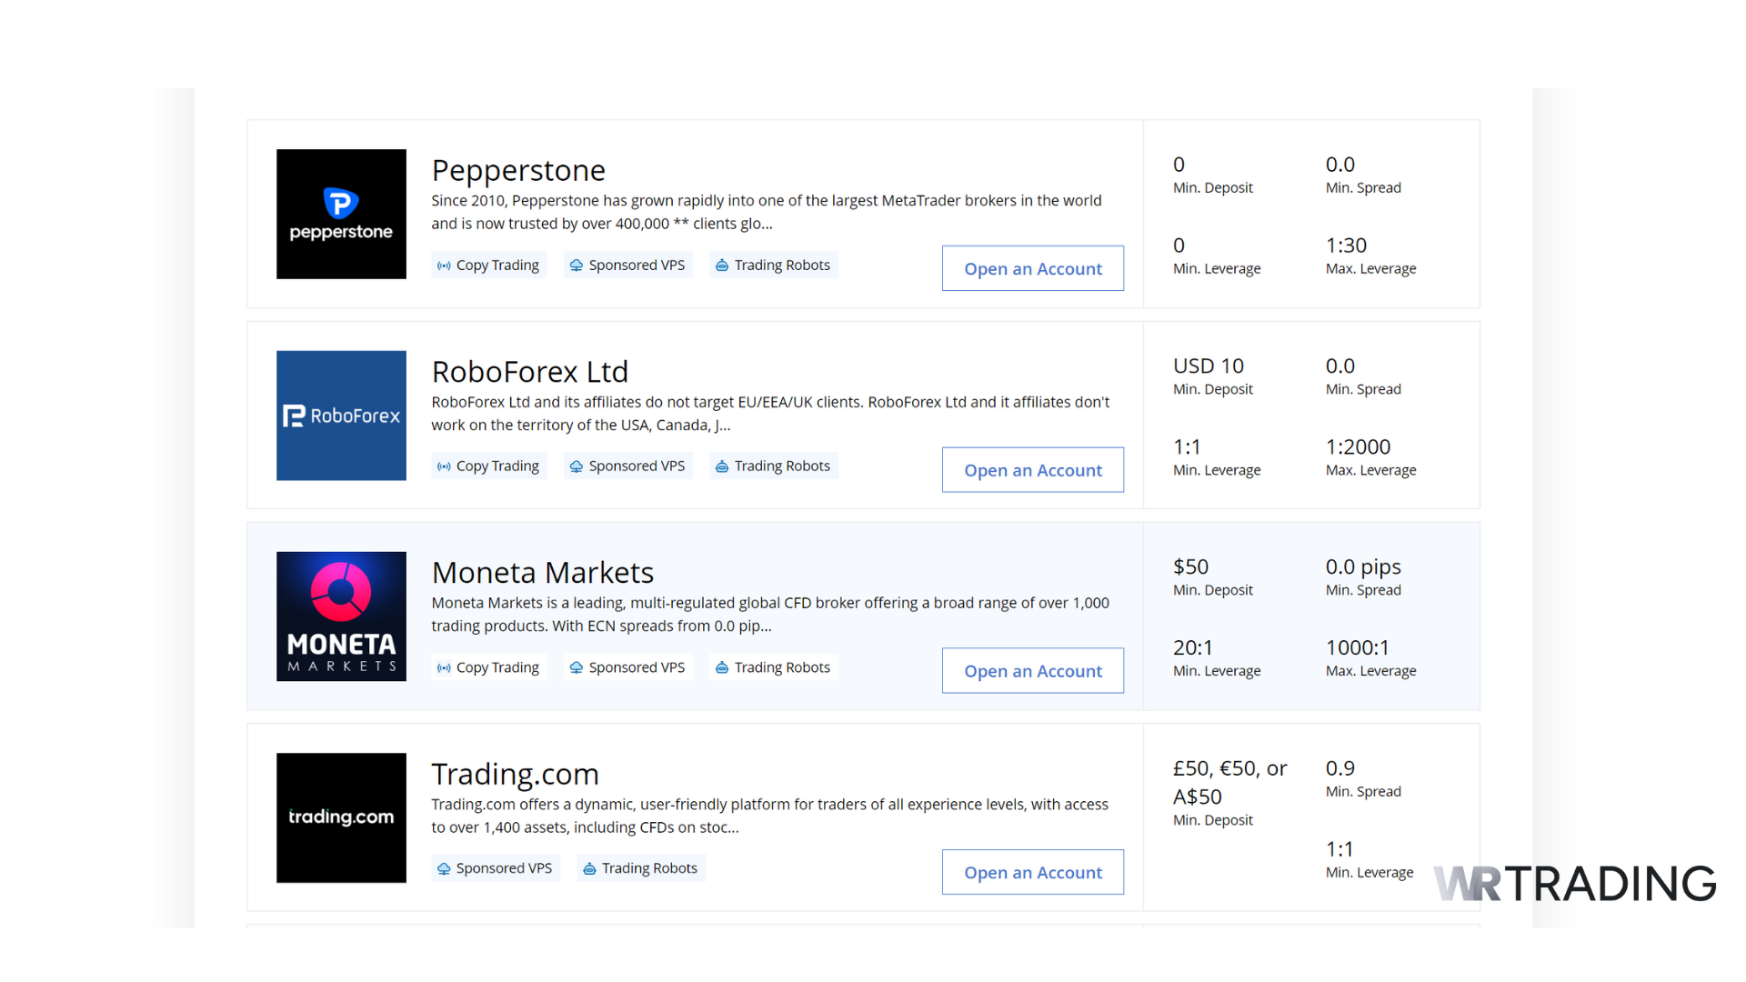Select Trading.com's Trading Robots tag label

pyautogui.click(x=649, y=868)
